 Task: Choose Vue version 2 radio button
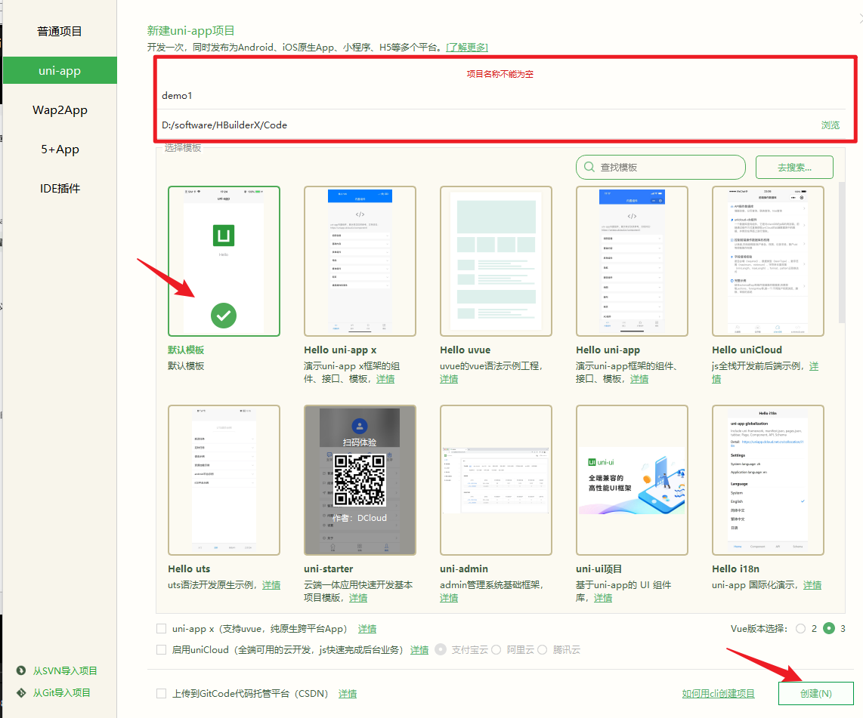801,628
